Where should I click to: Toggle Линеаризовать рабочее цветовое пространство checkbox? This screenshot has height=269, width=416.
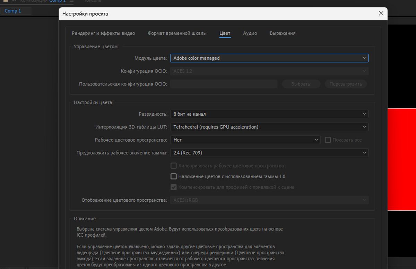click(174, 166)
